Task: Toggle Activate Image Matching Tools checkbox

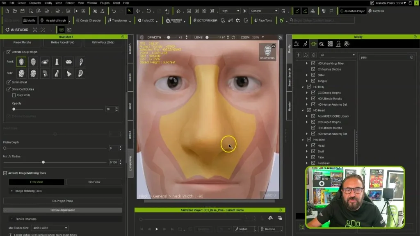Action: tap(5, 173)
